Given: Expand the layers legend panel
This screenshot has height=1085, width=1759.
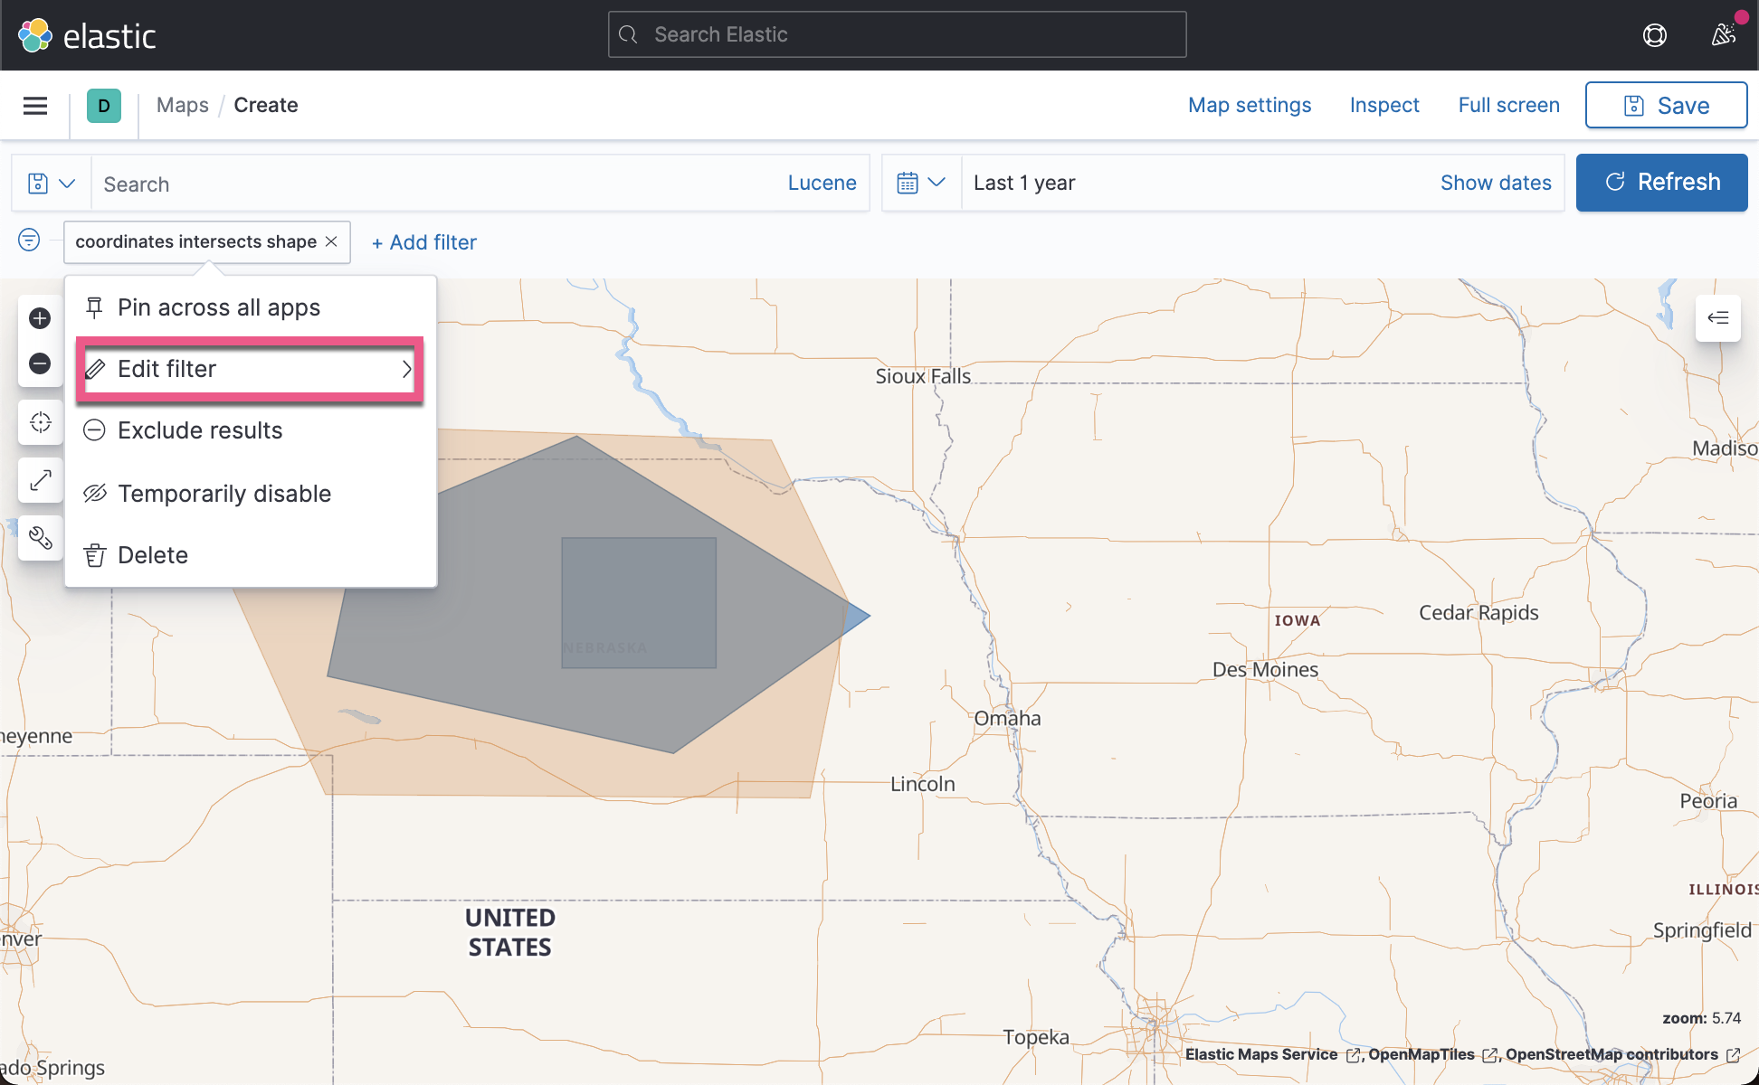Looking at the screenshot, I should click(x=1717, y=318).
